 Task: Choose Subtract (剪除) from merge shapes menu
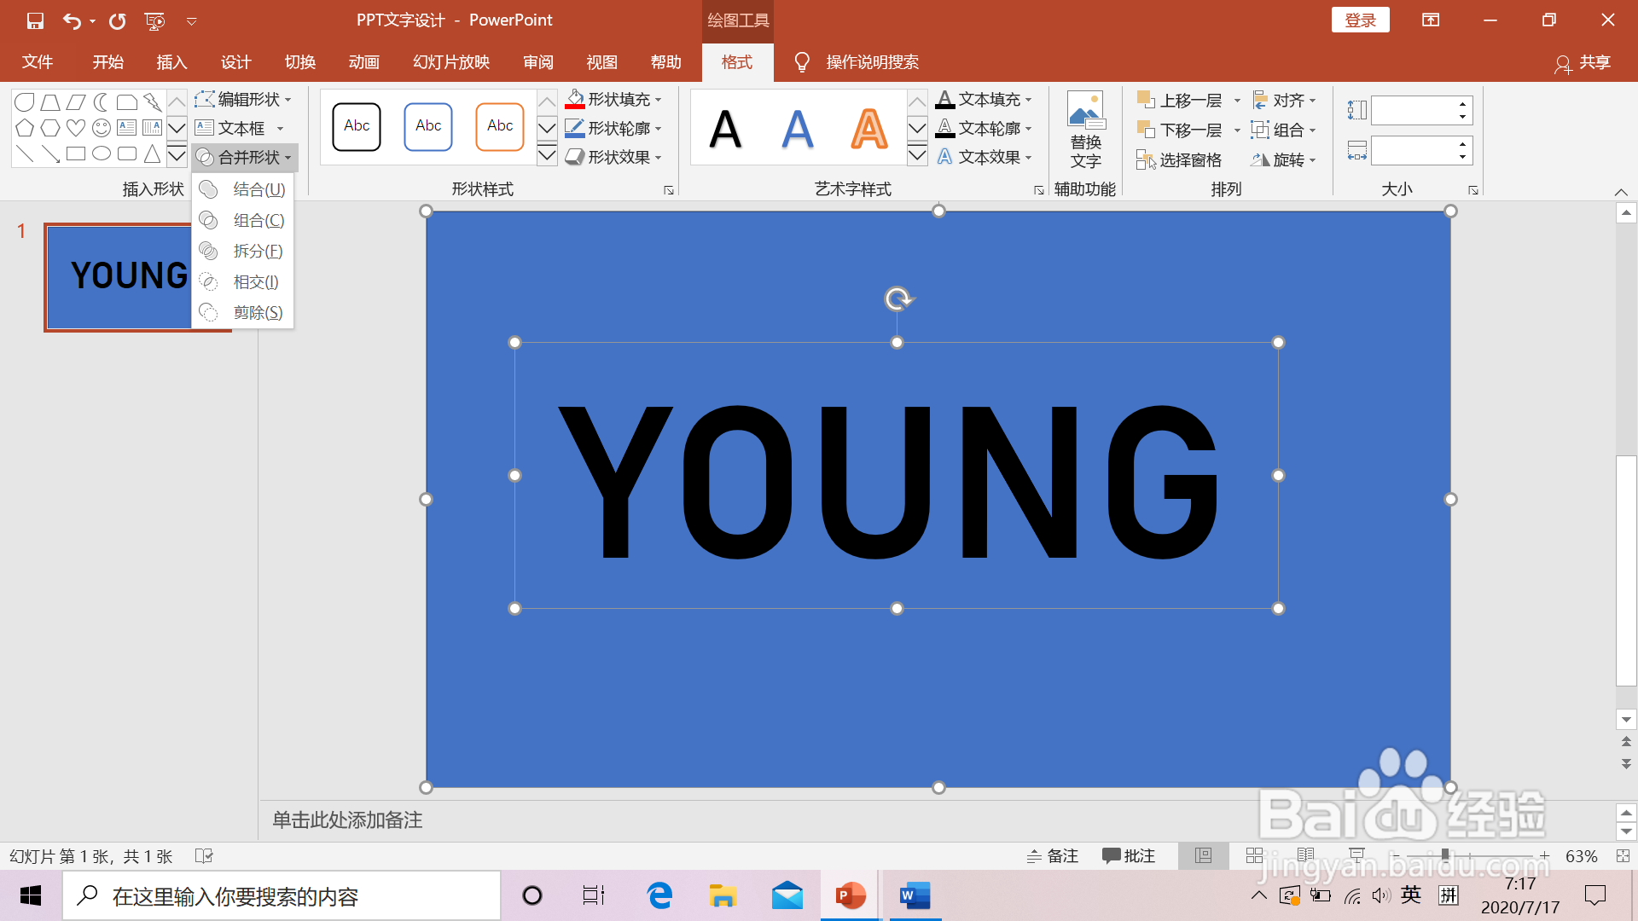click(243, 312)
